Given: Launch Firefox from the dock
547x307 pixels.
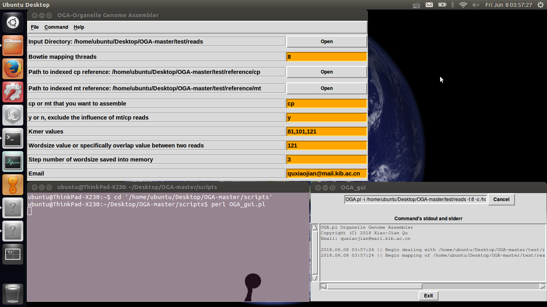Looking at the screenshot, I should click(13, 69).
